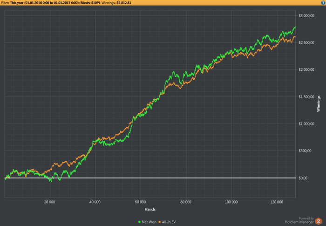Click the 100 000 hands axis label
This screenshot has width=326, height=226.
coord(231,202)
